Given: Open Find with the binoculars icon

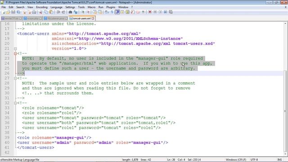Looking at the screenshot, I should [70, 12].
